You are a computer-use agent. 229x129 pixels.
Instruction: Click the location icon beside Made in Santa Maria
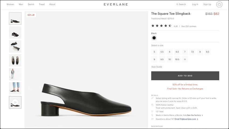pyautogui.click(x=152, y=115)
